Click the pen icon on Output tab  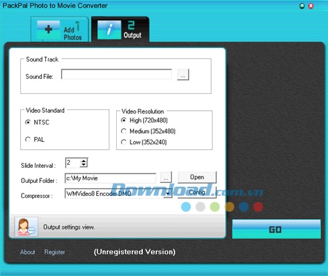pyautogui.click(x=109, y=30)
